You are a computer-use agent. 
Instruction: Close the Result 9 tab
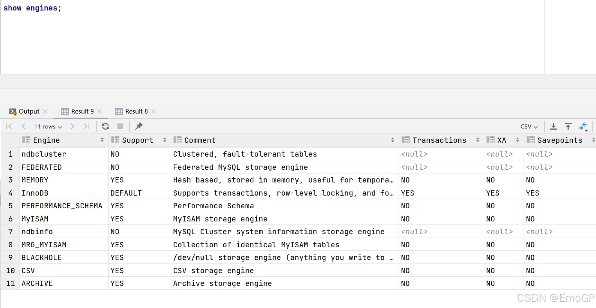99,111
